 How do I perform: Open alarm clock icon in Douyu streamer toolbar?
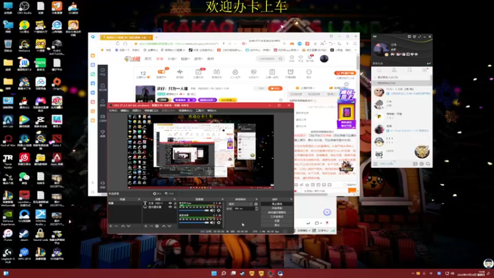pyautogui.click(x=290, y=73)
